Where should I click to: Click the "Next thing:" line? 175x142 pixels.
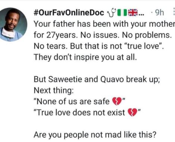[x=54, y=90]
